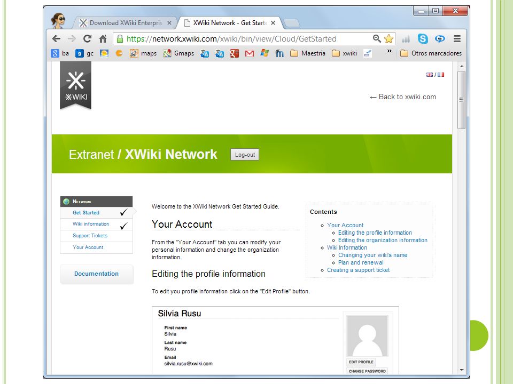
Task: Close the Download XWiki Enterprise tab
Action: [169, 23]
